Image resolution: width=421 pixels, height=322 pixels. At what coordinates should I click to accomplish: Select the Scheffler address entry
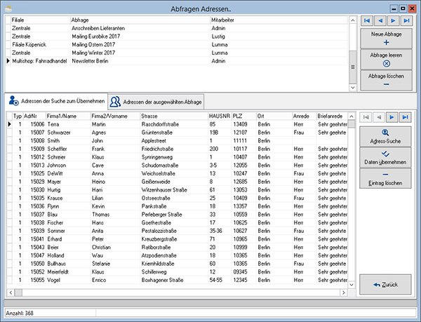(x=178, y=149)
